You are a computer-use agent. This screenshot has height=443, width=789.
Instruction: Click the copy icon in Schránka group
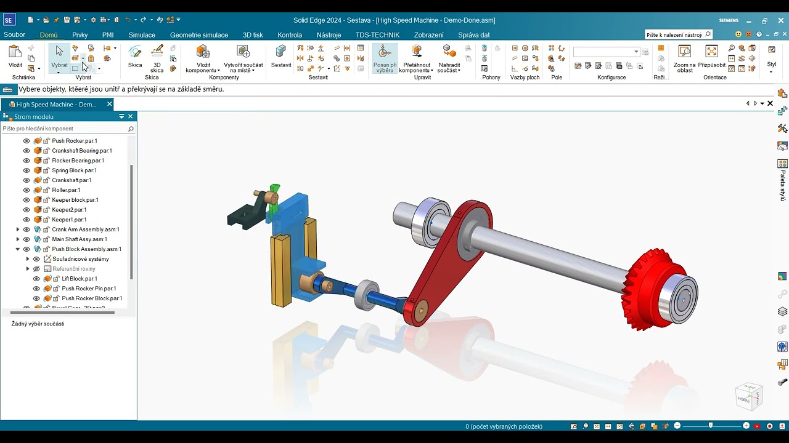pos(31,58)
